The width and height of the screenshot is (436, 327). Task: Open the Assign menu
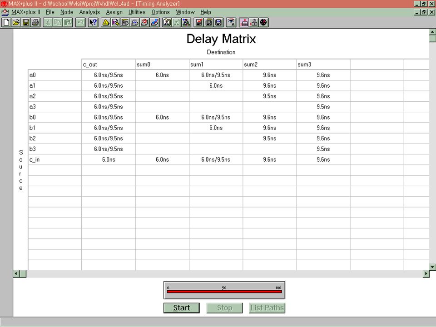pyautogui.click(x=114, y=12)
